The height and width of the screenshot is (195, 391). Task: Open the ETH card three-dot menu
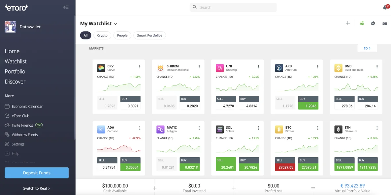tap(377, 128)
